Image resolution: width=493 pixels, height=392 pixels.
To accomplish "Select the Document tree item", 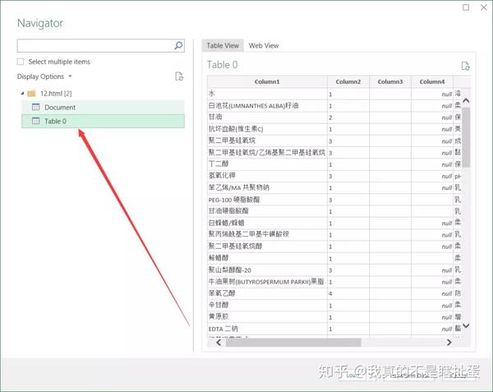I will tap(104, 107).
